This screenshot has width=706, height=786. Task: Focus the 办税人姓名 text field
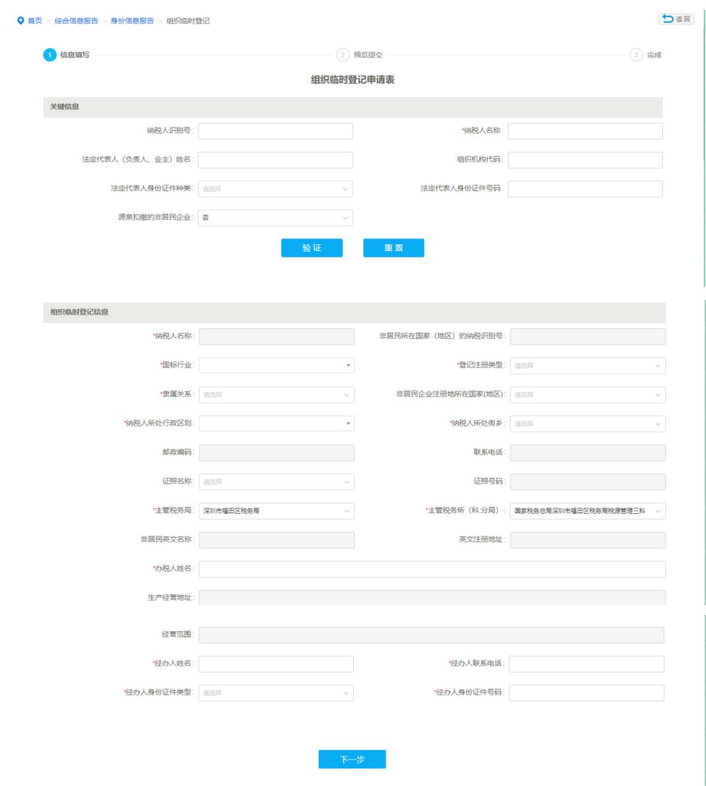pyautogui.click(x=432, y=569)
